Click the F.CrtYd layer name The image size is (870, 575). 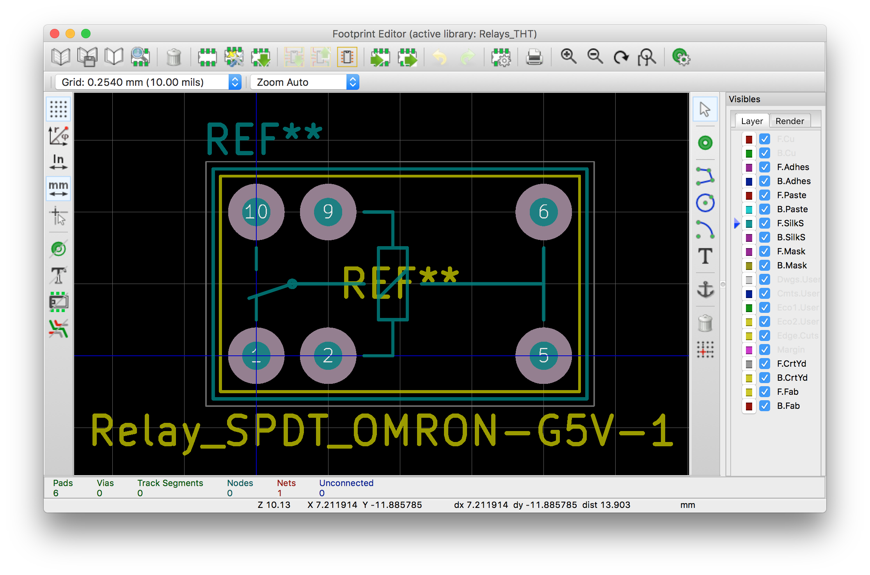[x=791, y=364]
